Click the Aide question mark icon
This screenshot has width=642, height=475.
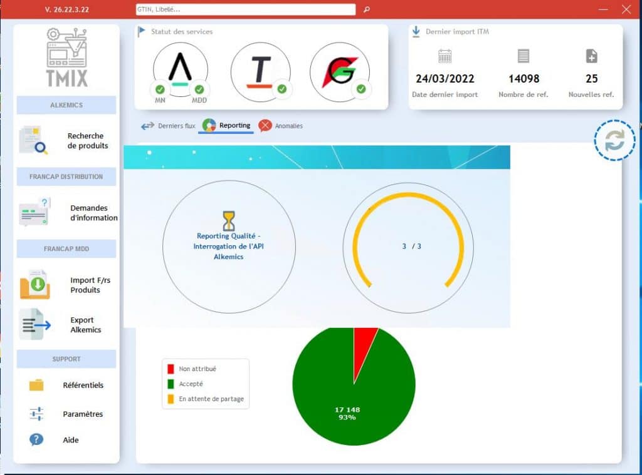(x=36, y=440)
